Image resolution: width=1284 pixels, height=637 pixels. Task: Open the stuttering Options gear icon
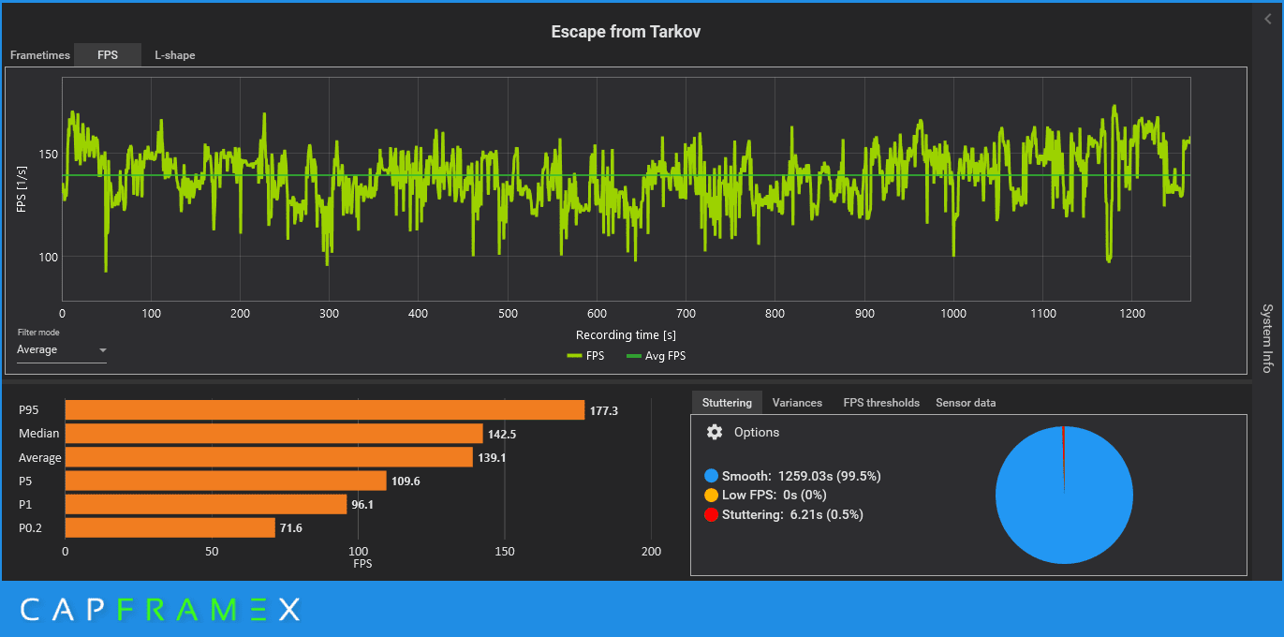click(715, 432)
